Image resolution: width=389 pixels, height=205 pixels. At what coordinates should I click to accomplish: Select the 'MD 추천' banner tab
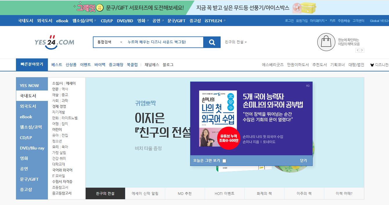[185, 193]
